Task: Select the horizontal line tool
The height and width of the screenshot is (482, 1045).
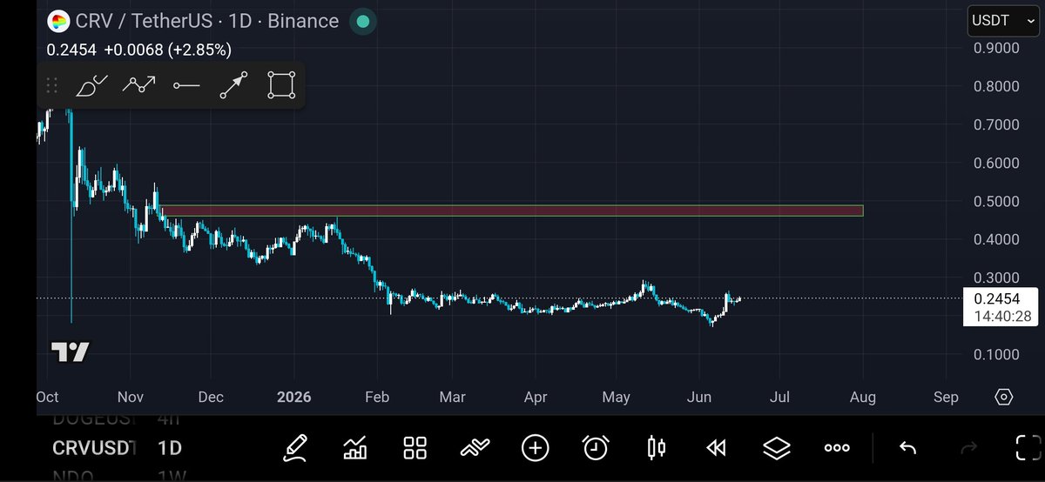Action: (x=186, y=85)
